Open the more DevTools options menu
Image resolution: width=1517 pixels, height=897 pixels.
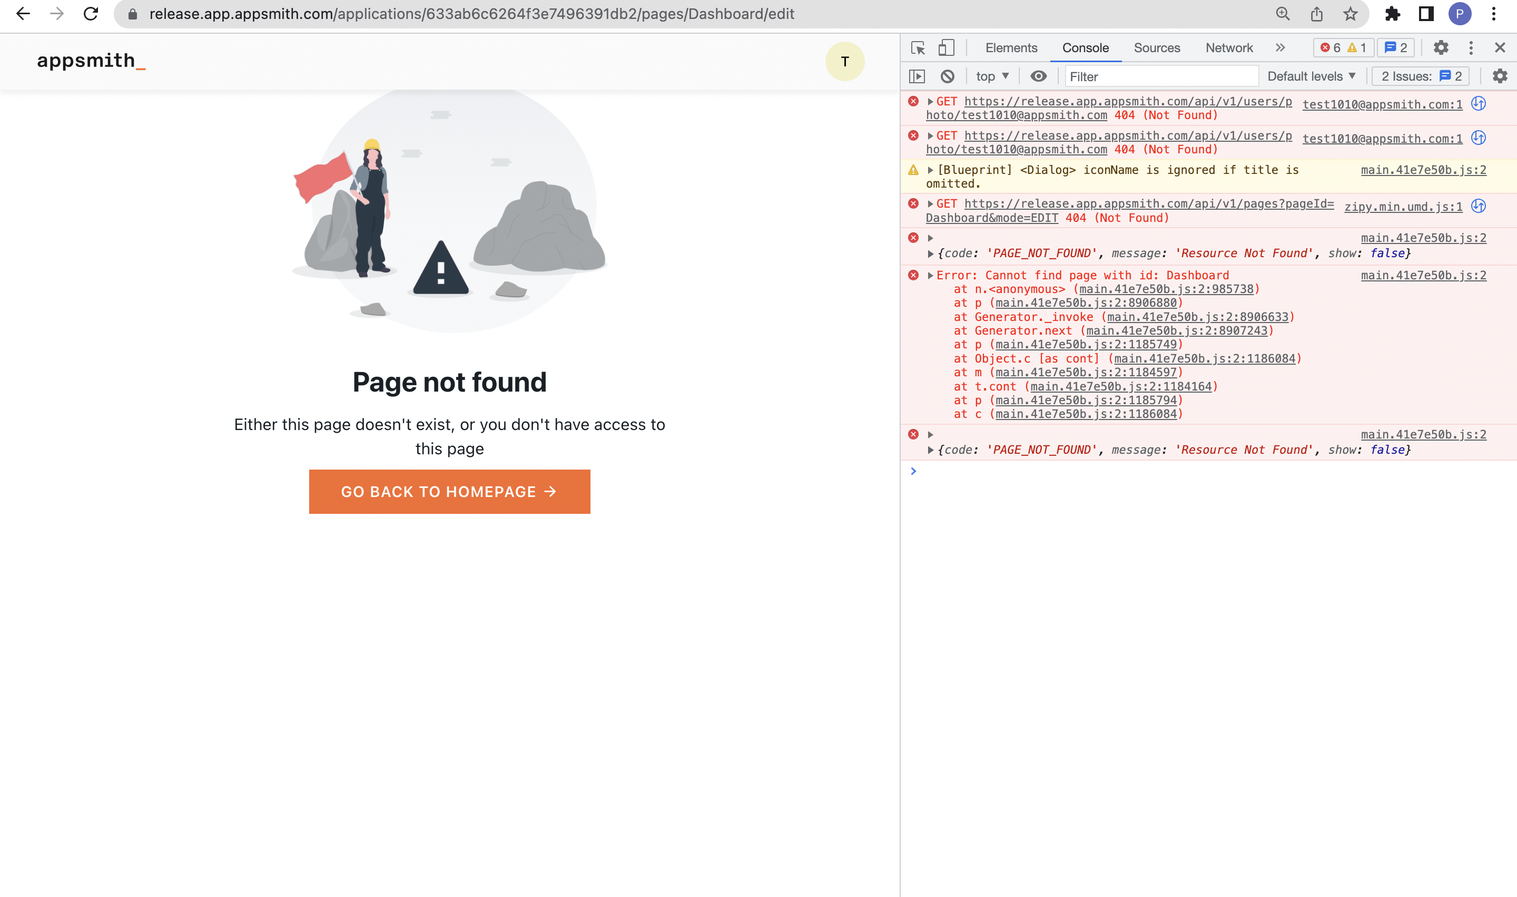1471,47
